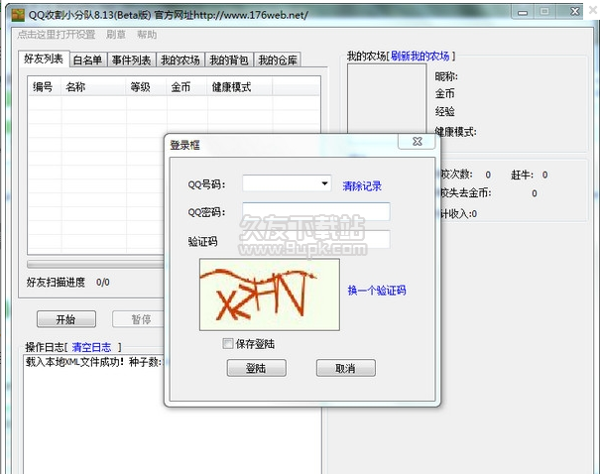Click the 暂停 pause button

tap(139, 319)
